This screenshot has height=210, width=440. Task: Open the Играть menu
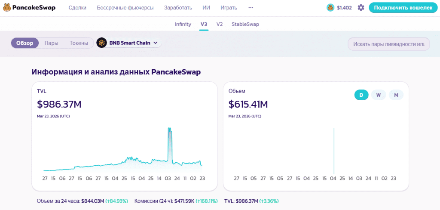(229, 8)
